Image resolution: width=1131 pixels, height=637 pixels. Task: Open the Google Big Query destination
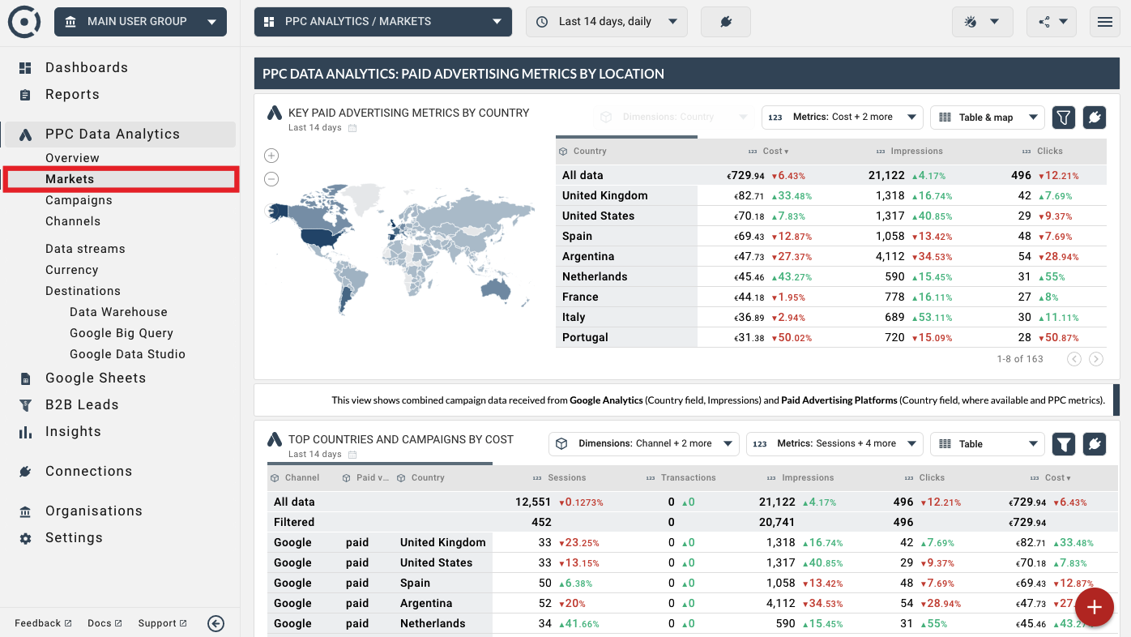pos(122,333)
